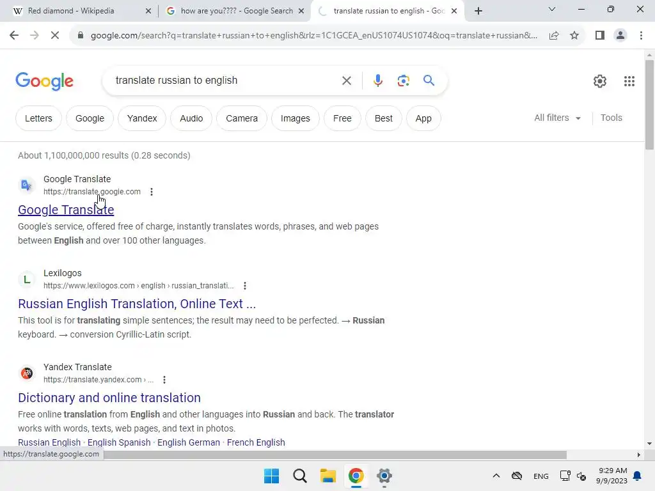Click the site lock icon in address bar
This screenshot has height=491, width=655.
tap(81, 36)
